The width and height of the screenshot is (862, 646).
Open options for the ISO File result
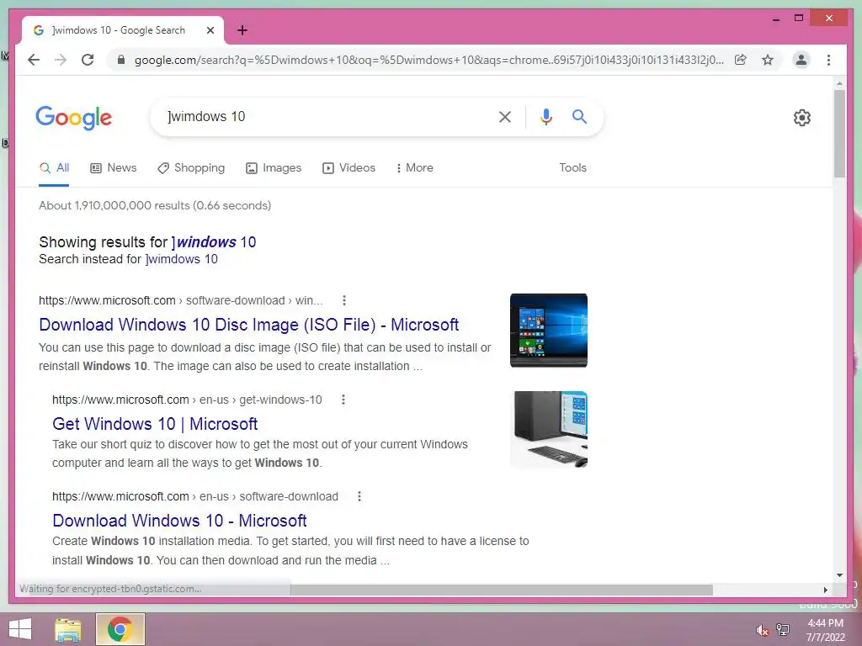[x=344, y=300]
